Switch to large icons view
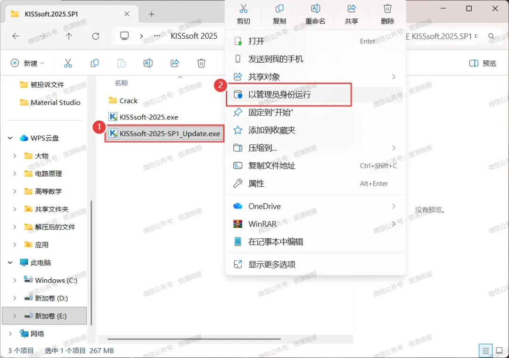 coord(500,351)
